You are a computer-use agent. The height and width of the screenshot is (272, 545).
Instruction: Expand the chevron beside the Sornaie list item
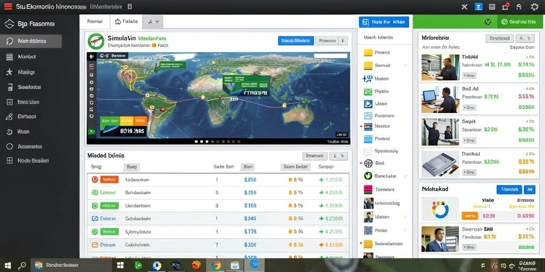click(405, 65)
